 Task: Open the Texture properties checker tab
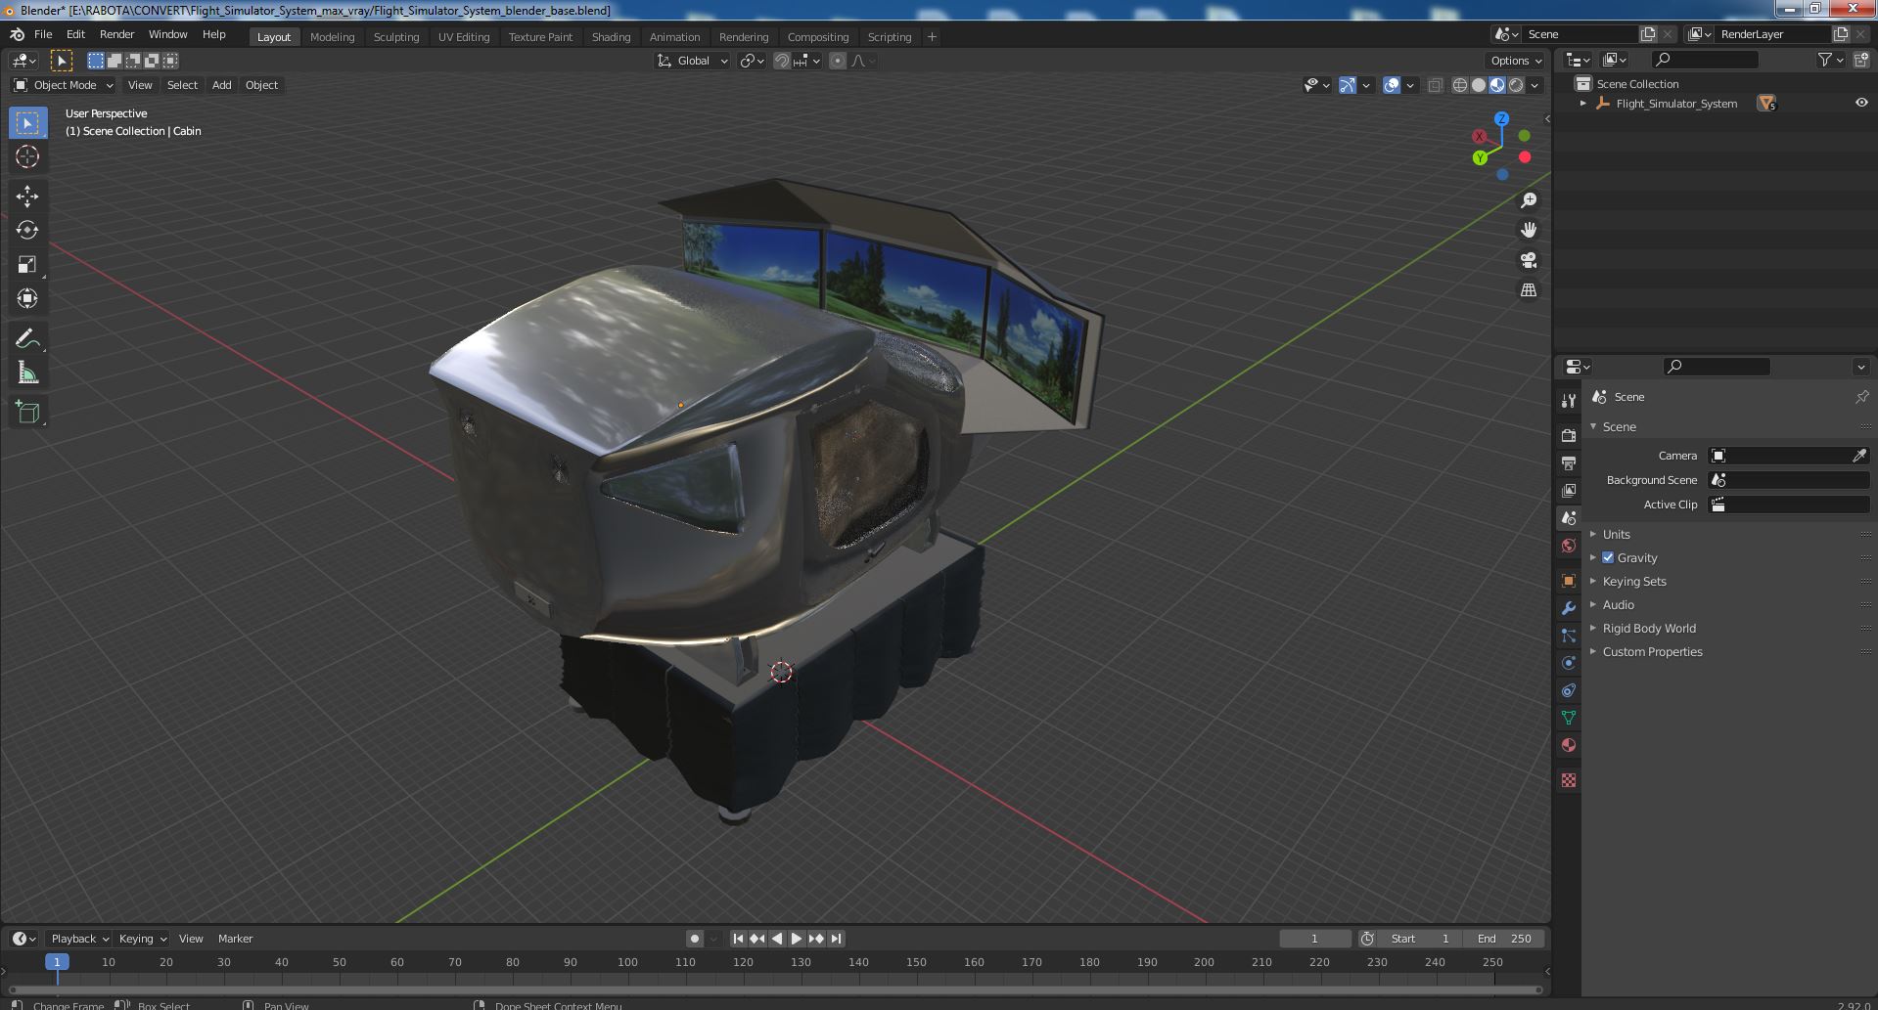(x=1569, y=780)
